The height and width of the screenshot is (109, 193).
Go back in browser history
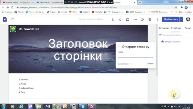(x=3, y=7)
